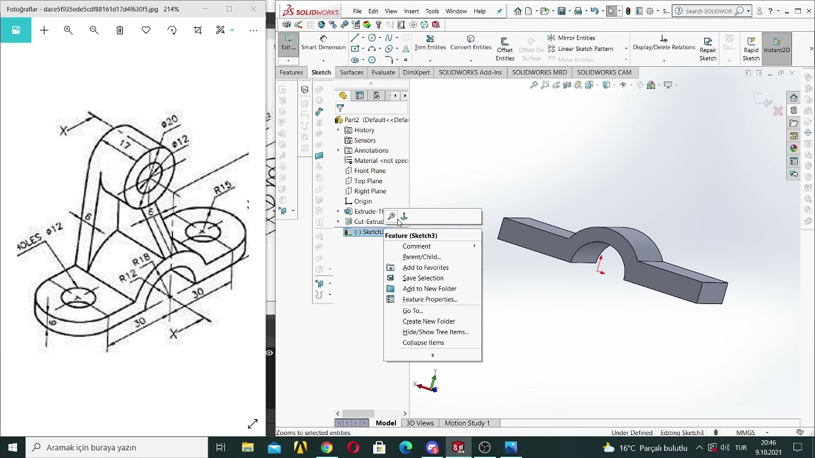Open the Motion Study 1 tab
815x458 pixels.
(467, 423)
